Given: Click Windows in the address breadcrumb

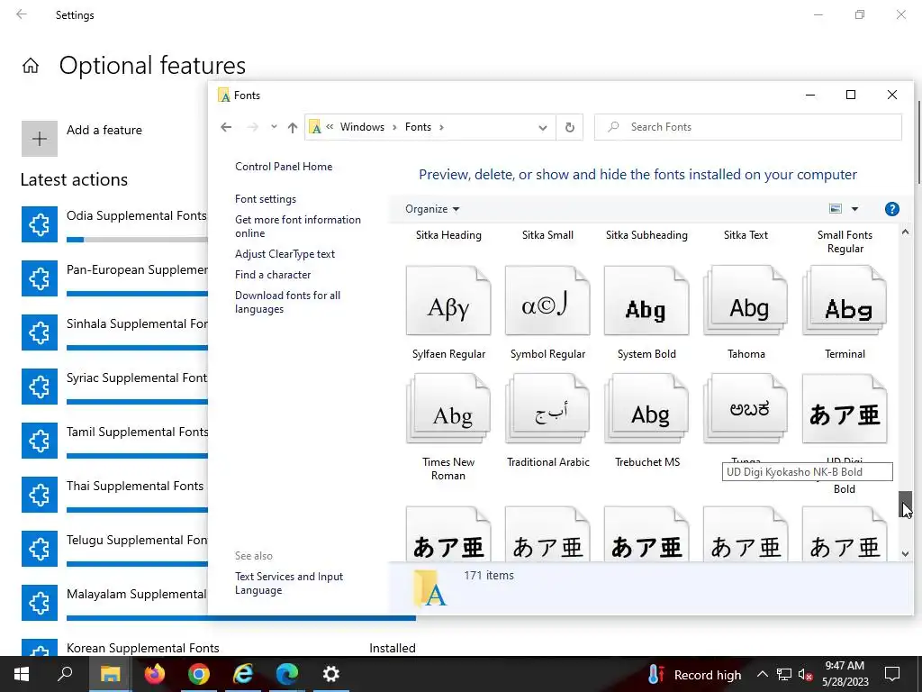Looking at the screenshot, I should point(362,127).
